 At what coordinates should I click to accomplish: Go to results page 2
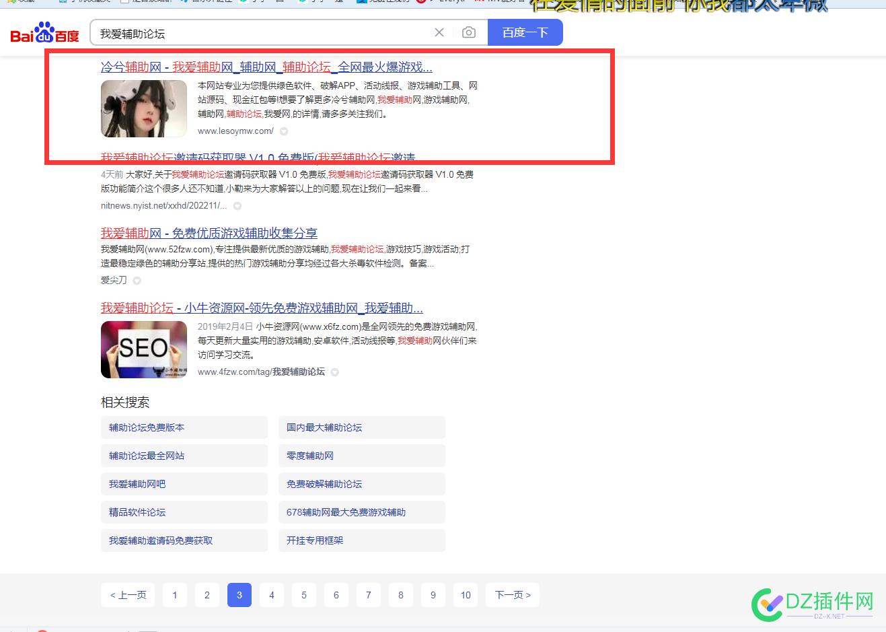tap(207, 595)
